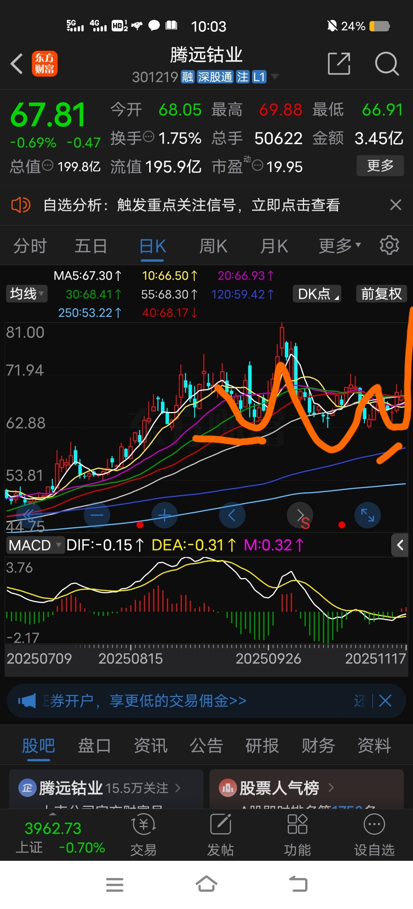Close the 开户 promotion banner

click(385, 701)
